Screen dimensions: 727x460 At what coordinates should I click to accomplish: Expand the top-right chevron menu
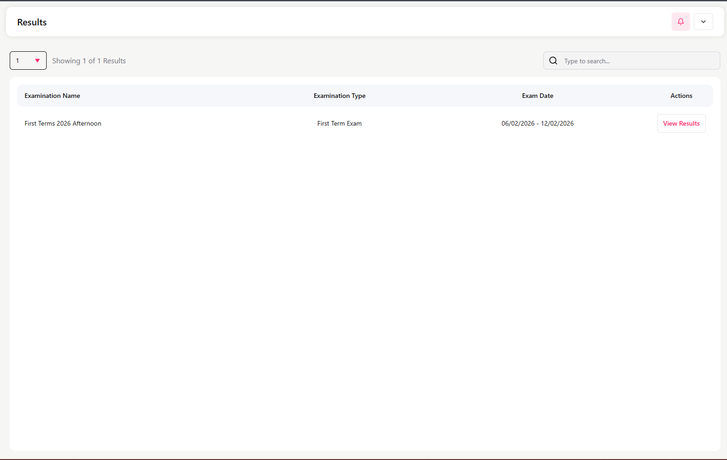click(x=703, y=22)
